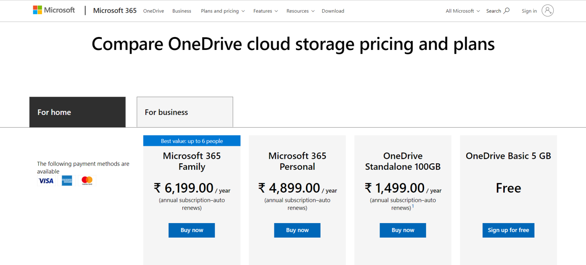Open the Download nav link
This screenshot has height=265, width=586.
tap(333, 11)
